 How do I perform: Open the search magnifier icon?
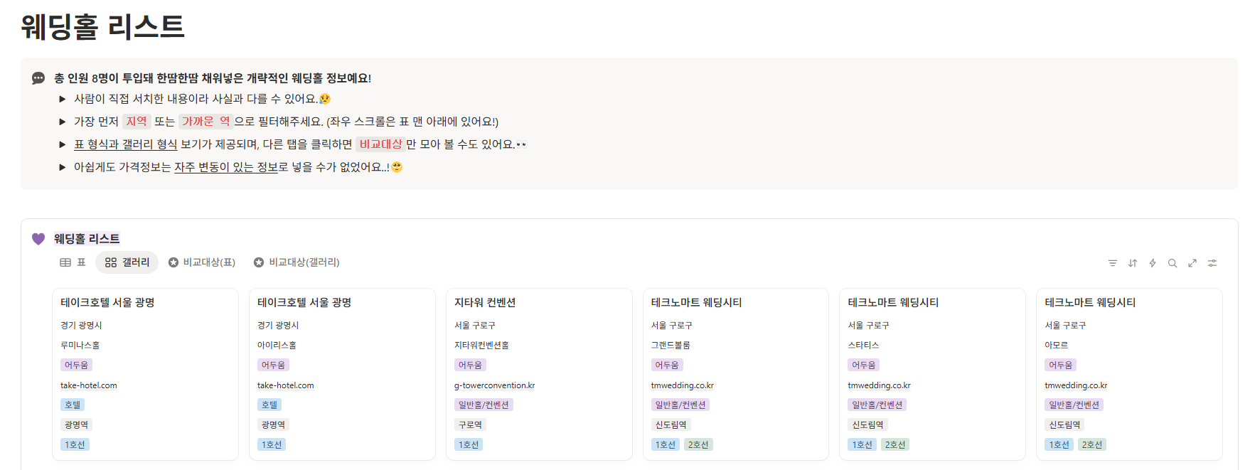[x=1173, y=263]
